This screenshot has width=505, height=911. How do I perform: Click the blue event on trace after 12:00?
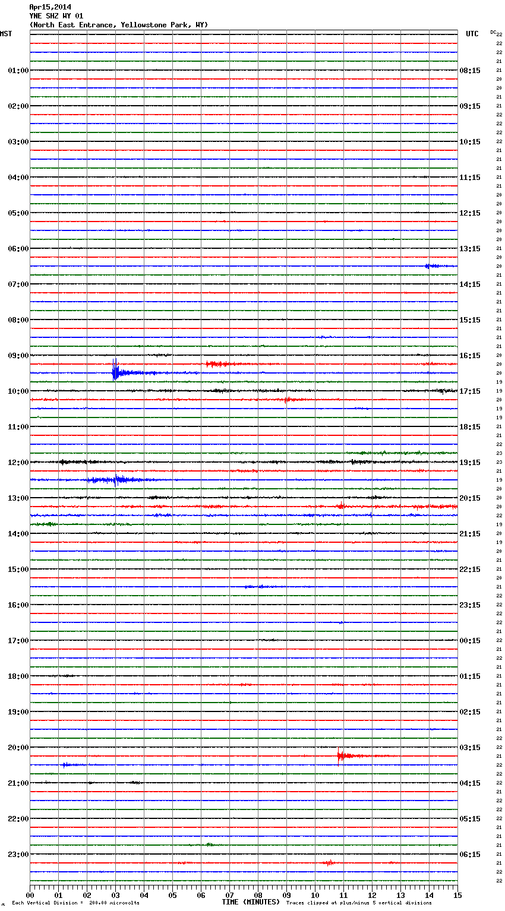pyautogui.click(x=116, y=480)
